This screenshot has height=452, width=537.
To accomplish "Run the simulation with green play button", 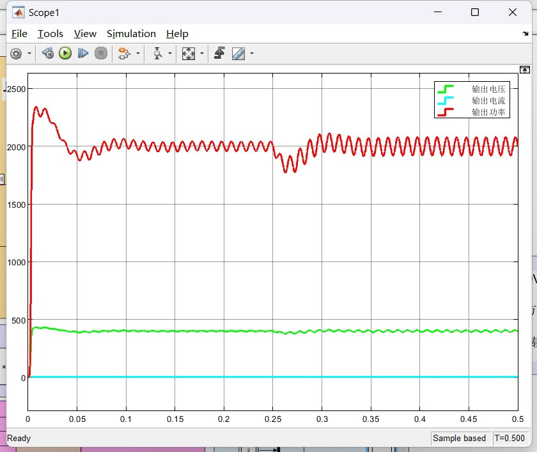I will coord(65,54).
